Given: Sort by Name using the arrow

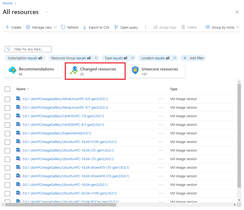Looking at the screenshot, I should [x=28, y=89].
